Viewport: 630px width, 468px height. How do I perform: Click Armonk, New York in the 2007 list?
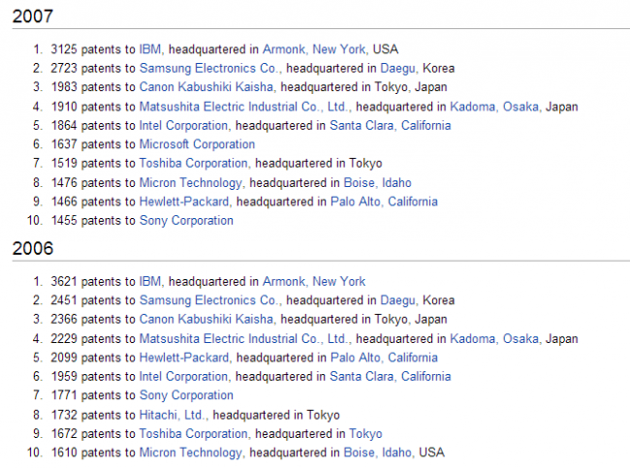coord(314,48)
